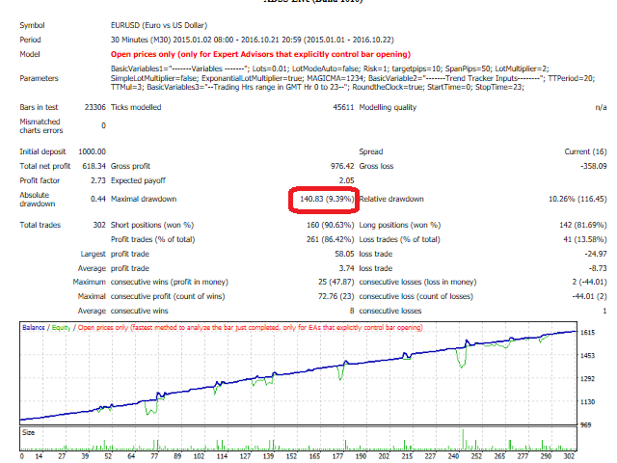Select Largest profit trade value 58.05
Image resolution: width=617 pixels, height=463 pixels.
344,254
